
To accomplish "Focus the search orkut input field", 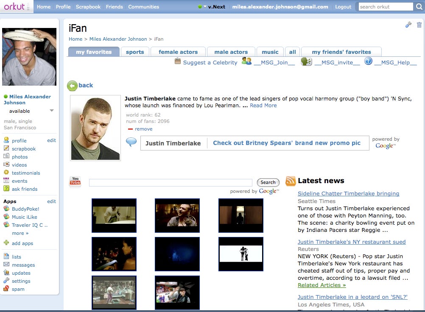I will click(386, 7).
